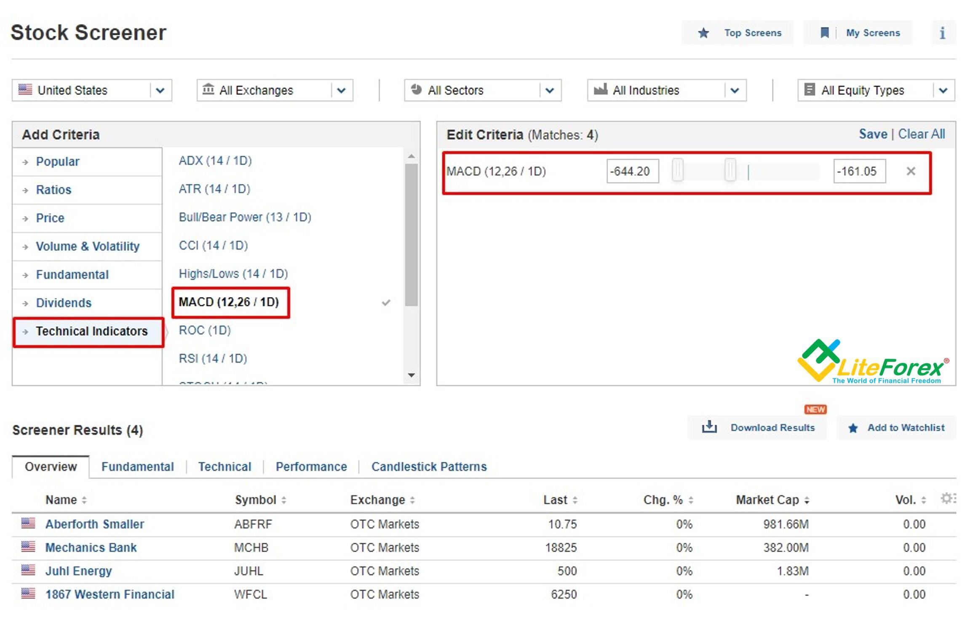The image size is (970, 622).
Task: Expand Volume & Volatility criteria category
Action: click(x=87, y=247)
